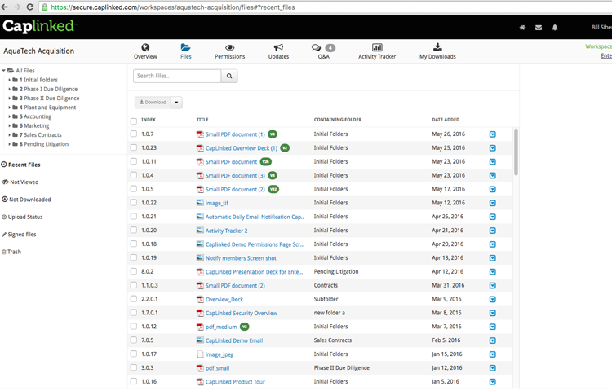
Task: Open Automatic Daily Email Notification file link
Action: [x=255, y=217]
